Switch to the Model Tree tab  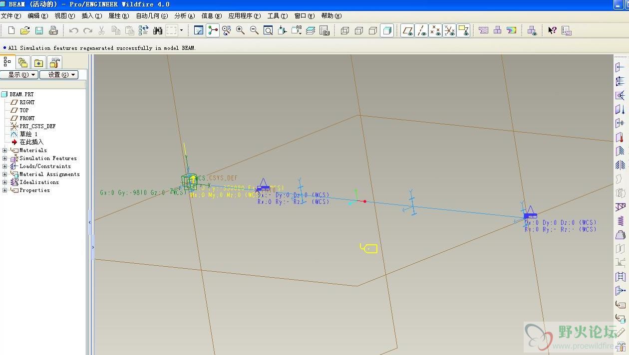click(7, 62)
